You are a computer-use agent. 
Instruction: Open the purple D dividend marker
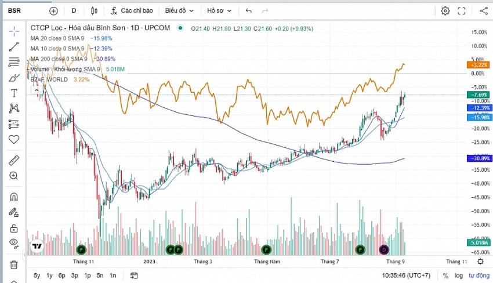[x=384, y=250]
